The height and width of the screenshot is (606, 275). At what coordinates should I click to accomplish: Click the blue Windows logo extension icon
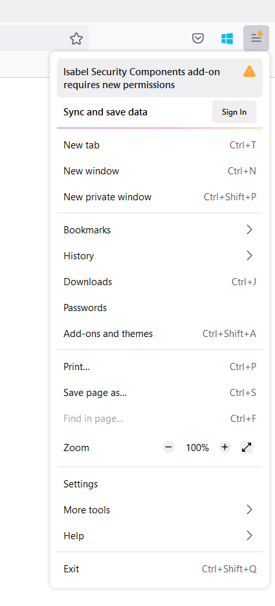pos(226,38)
